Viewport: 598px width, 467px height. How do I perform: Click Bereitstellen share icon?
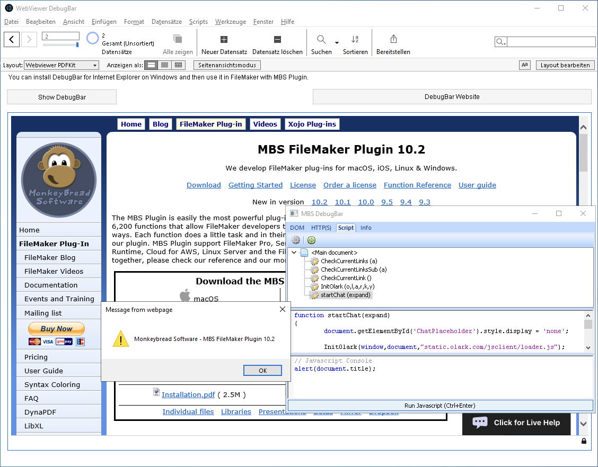[393, 39]
